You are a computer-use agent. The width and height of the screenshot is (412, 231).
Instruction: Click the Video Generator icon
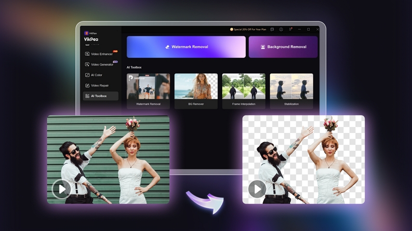point(87,64)
